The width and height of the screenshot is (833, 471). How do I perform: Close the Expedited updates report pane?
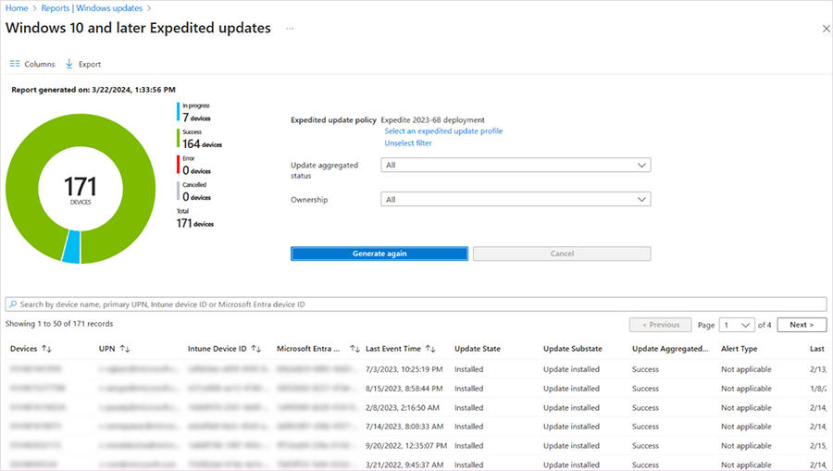click(x=827, y=29)
